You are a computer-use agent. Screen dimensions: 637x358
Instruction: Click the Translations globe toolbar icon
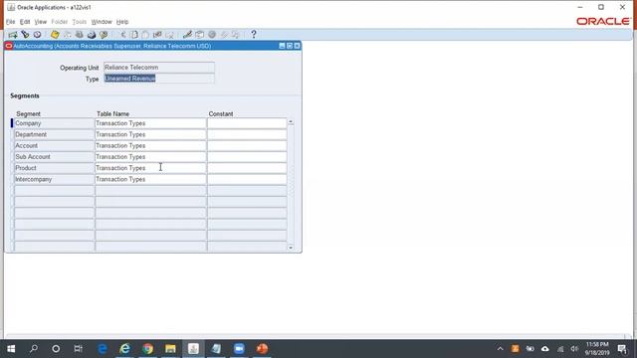coord(212,35)
